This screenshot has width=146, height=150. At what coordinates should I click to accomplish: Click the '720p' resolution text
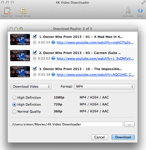click(58, 104)
